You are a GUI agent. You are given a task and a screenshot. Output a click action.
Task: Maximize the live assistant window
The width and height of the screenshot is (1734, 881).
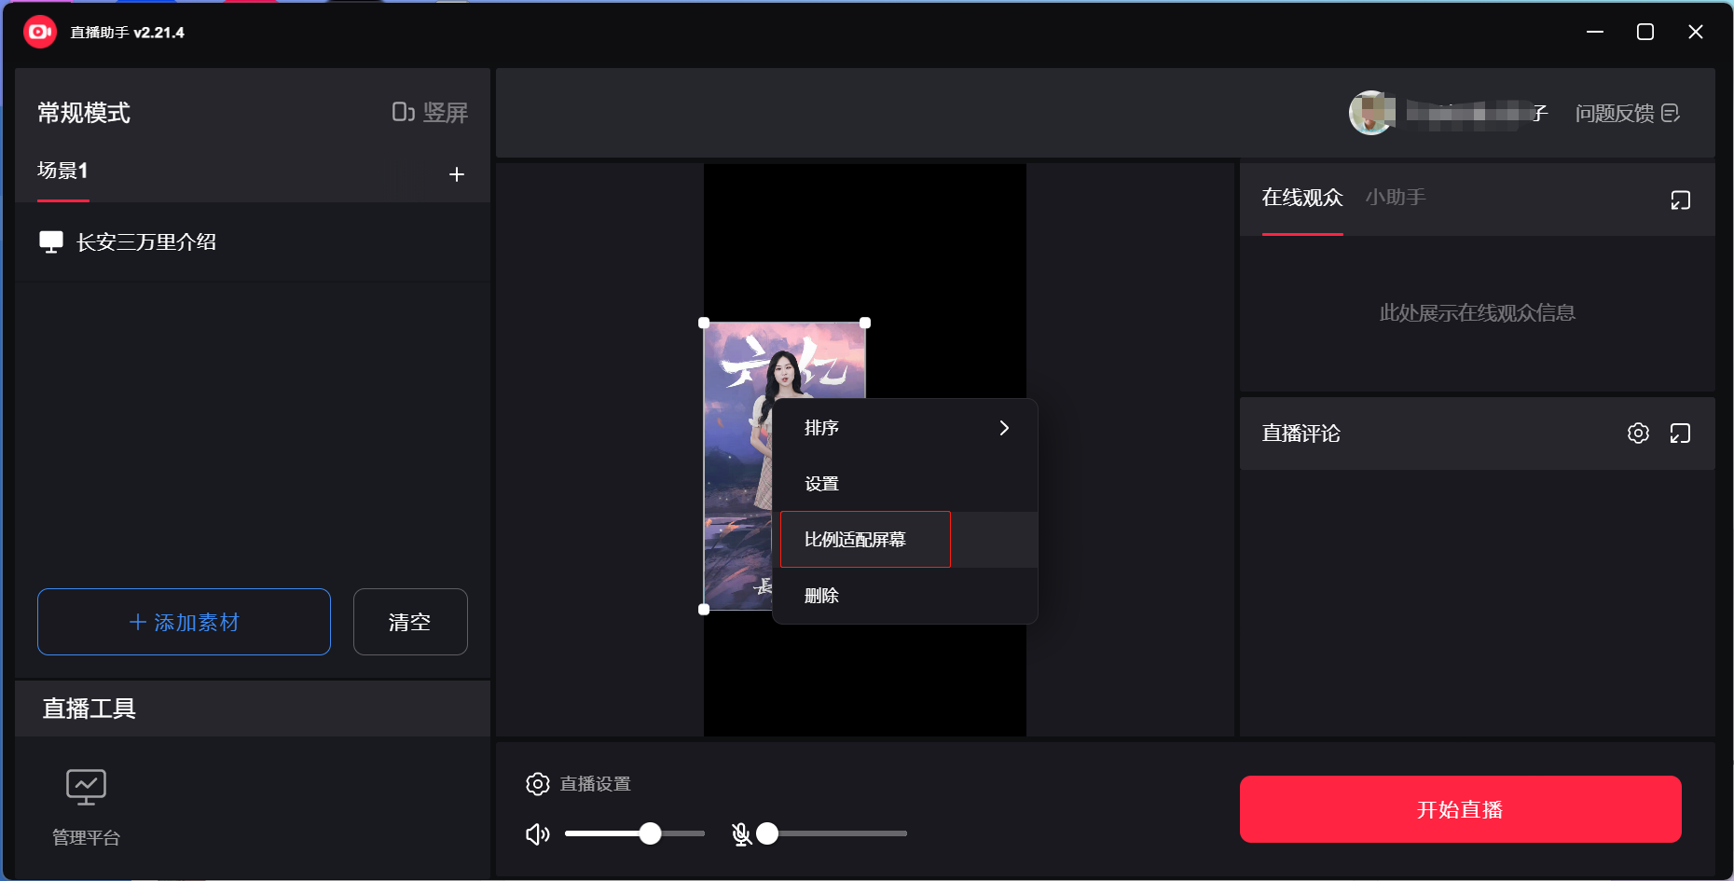pyautogui.click(x=1645, y=32)
